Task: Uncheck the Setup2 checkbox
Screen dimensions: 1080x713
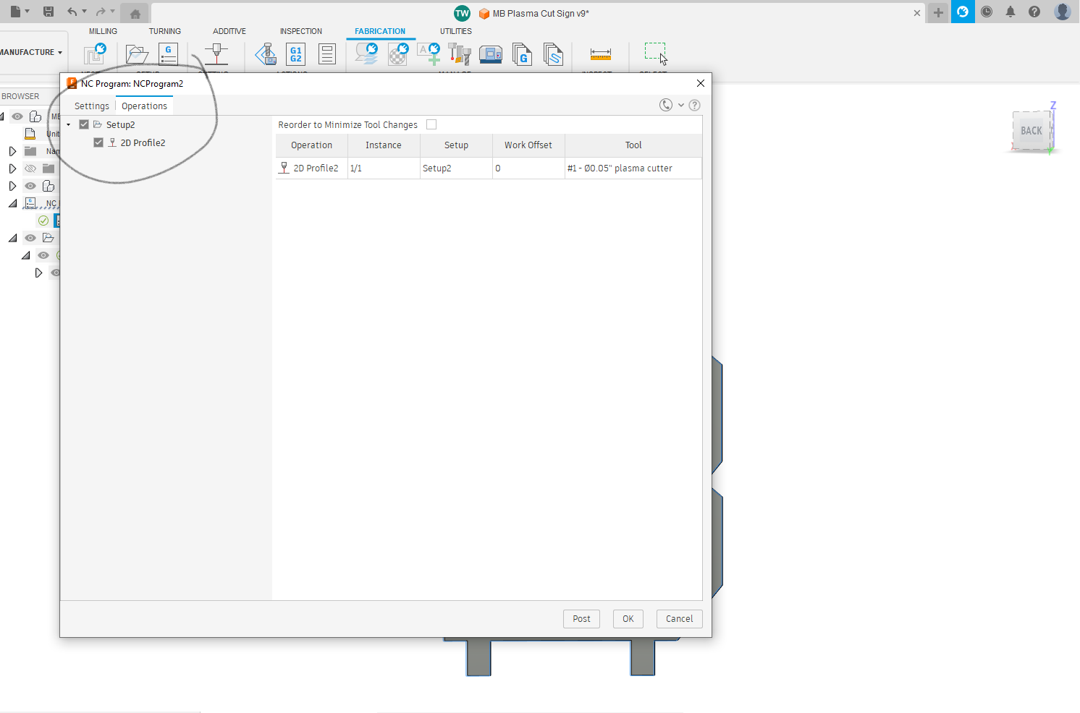Action: pyautogui.click(x=84, y=124)
